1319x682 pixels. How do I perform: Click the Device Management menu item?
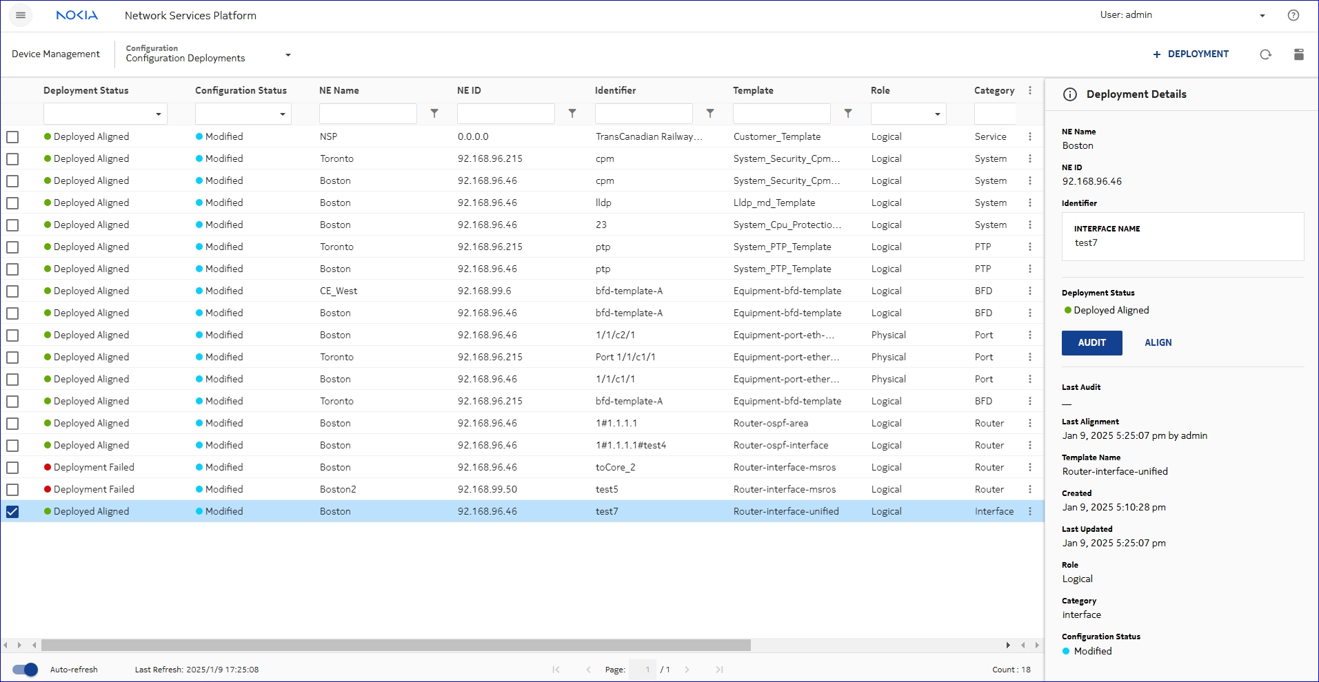click(56, 54)
